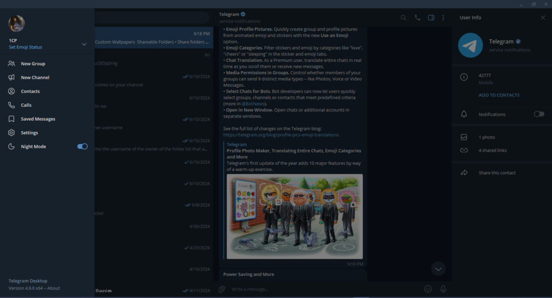Open the About link in the footer
Screen dimensions: 552x298
[x=53, y=288]
